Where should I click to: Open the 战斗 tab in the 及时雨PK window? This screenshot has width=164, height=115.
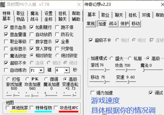[35, 19]
